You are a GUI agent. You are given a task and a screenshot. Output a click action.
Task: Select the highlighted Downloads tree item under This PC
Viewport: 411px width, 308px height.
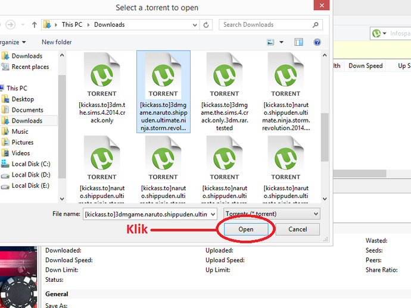(x=29, y=121)
